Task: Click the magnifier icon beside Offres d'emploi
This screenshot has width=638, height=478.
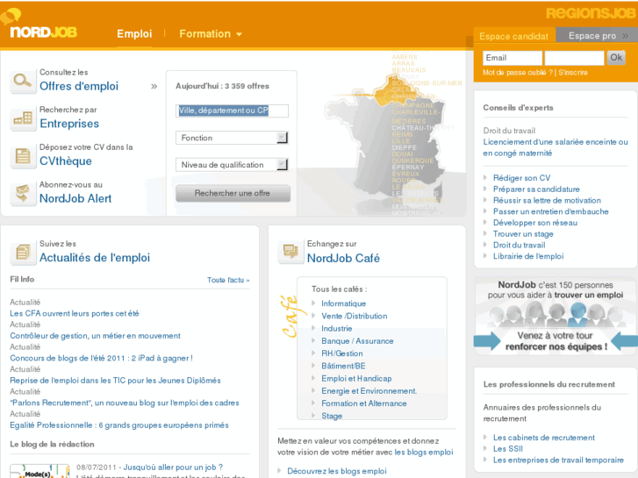Action: [x=23, y=81]
